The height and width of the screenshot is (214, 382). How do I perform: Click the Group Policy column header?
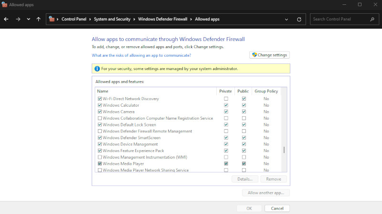266,91
